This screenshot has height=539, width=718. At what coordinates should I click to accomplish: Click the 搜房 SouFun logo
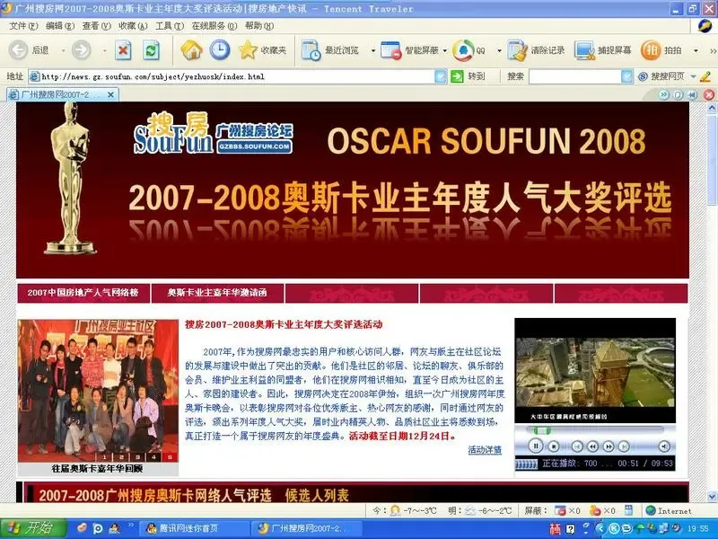(x=174, y=133)
